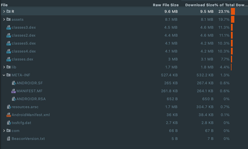
Task: Click the classes3.dex file icon
Action: click(9, 28)
